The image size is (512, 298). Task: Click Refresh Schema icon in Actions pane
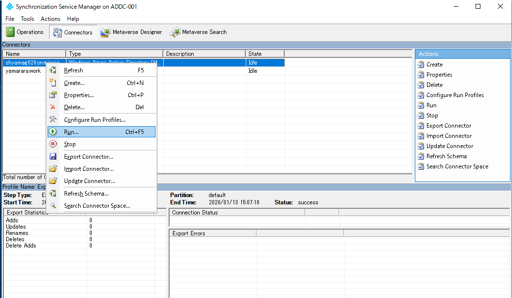(421, 156)
